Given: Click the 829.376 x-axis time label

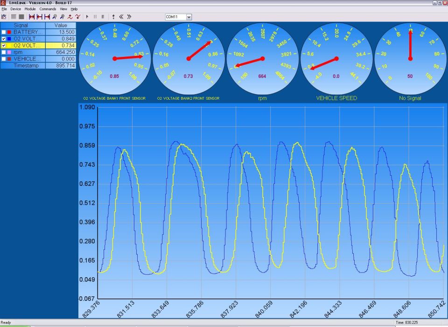Looking at the screenshot, I should pyautogui.click(x=91, y=309).
